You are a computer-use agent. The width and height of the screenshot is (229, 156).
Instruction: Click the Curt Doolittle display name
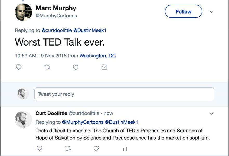(x=51, y=113)
